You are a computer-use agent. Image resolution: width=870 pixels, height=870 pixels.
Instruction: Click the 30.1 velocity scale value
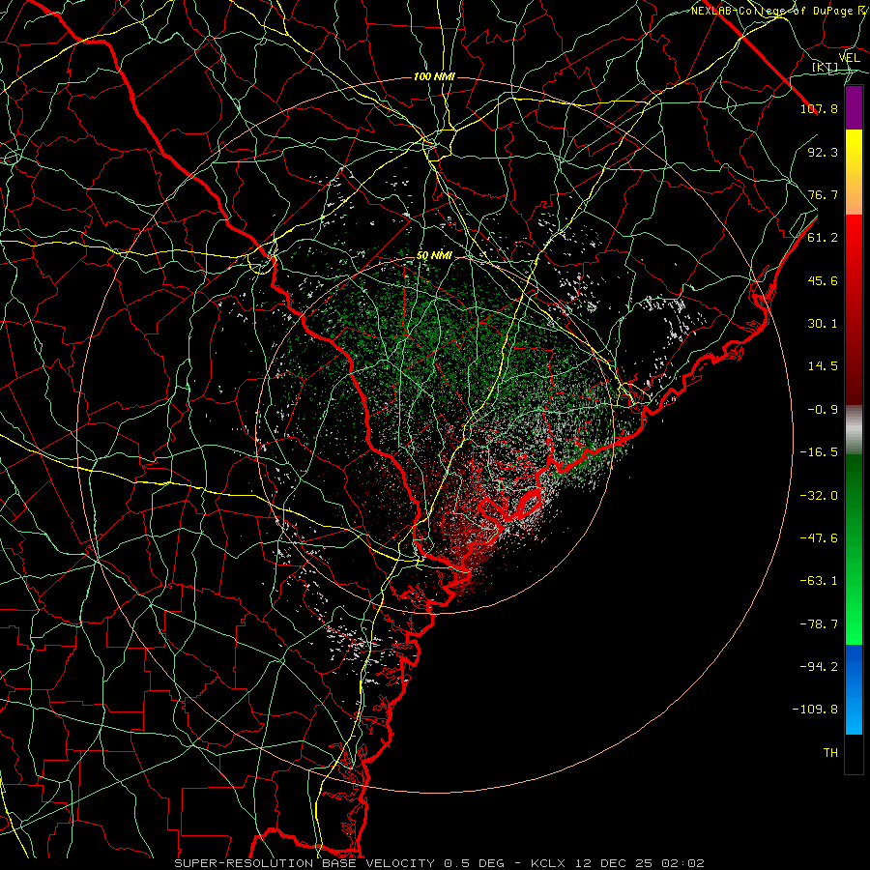tap(823, 324)
